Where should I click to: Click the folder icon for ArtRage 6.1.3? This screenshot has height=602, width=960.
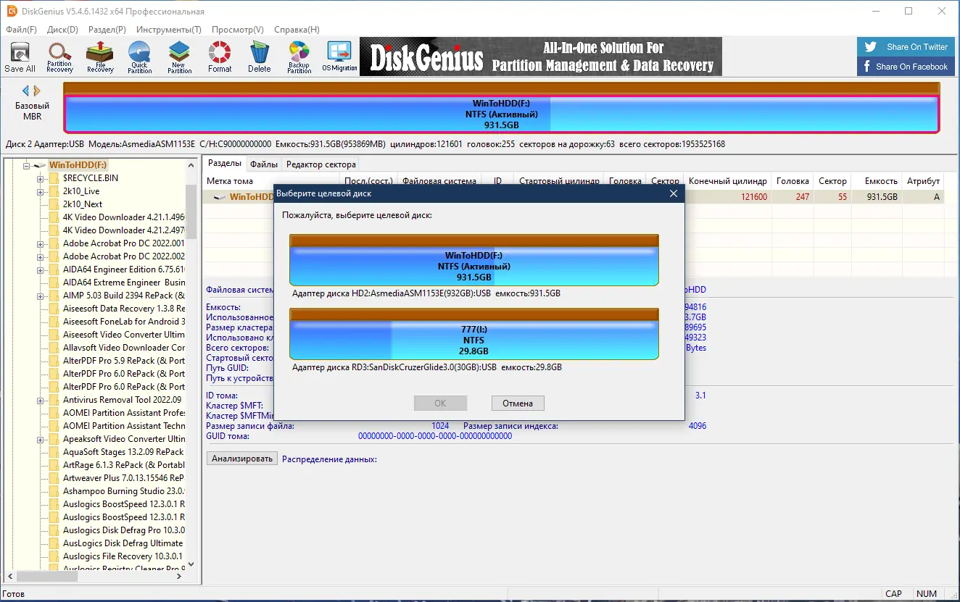pos(53,465)
